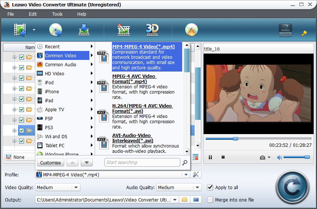
Task: Select Apple TV profile category
Action: pyautogui.click(x=65, y=109)
